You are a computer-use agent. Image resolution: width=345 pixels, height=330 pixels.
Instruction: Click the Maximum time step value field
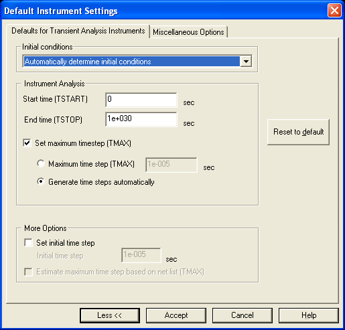[x=171, y=165]
